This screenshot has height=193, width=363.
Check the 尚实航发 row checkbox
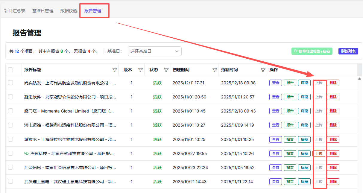10,83
